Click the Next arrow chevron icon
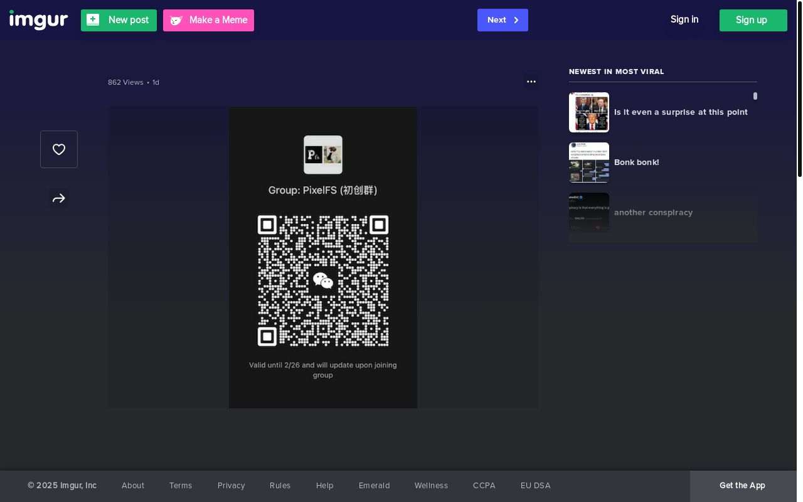 (x=516, y=20)
